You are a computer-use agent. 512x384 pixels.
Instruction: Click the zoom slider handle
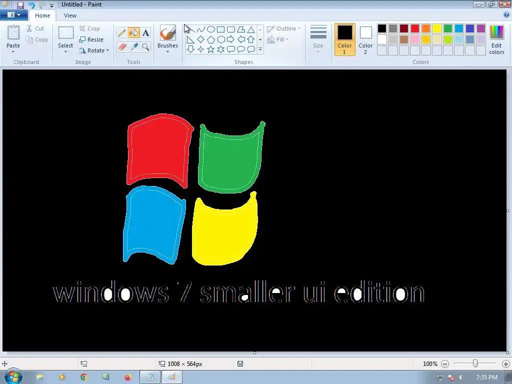coord(475,363)
